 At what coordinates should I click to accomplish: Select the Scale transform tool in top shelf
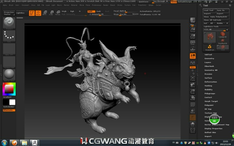51,13
